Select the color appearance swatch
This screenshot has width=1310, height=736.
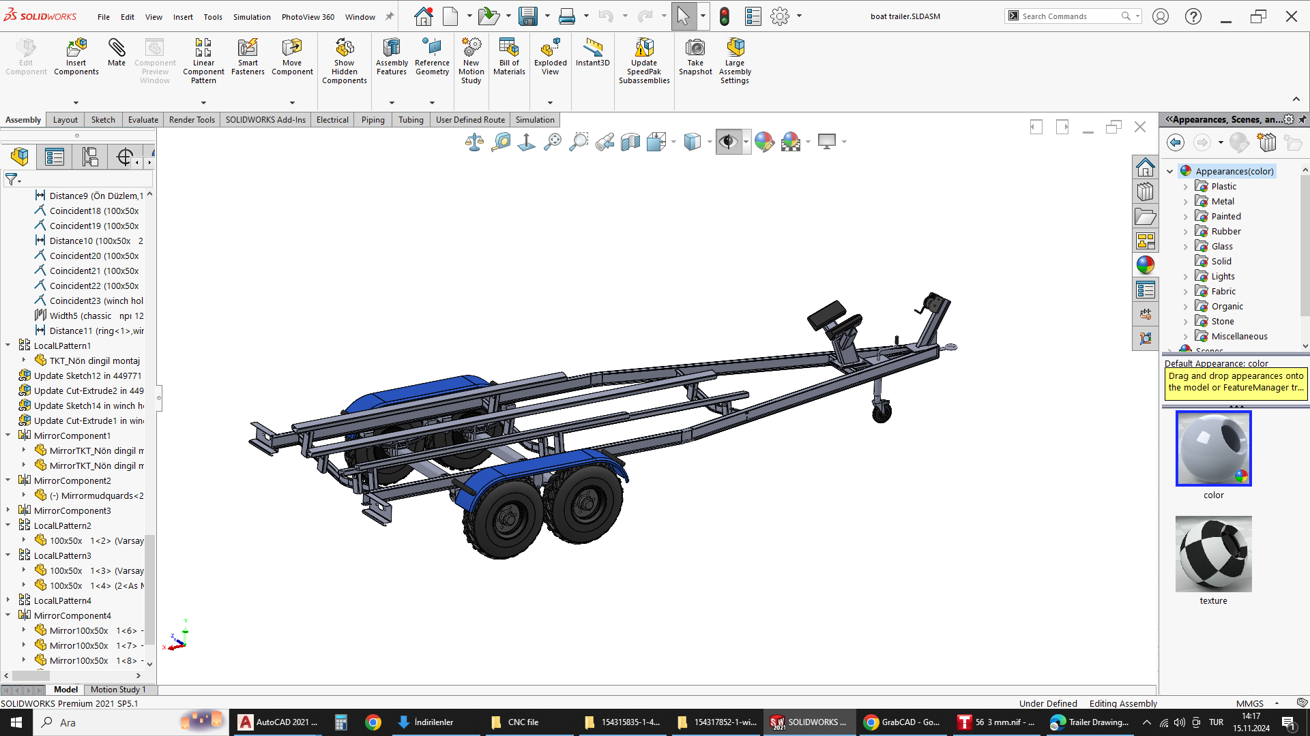1213,448
